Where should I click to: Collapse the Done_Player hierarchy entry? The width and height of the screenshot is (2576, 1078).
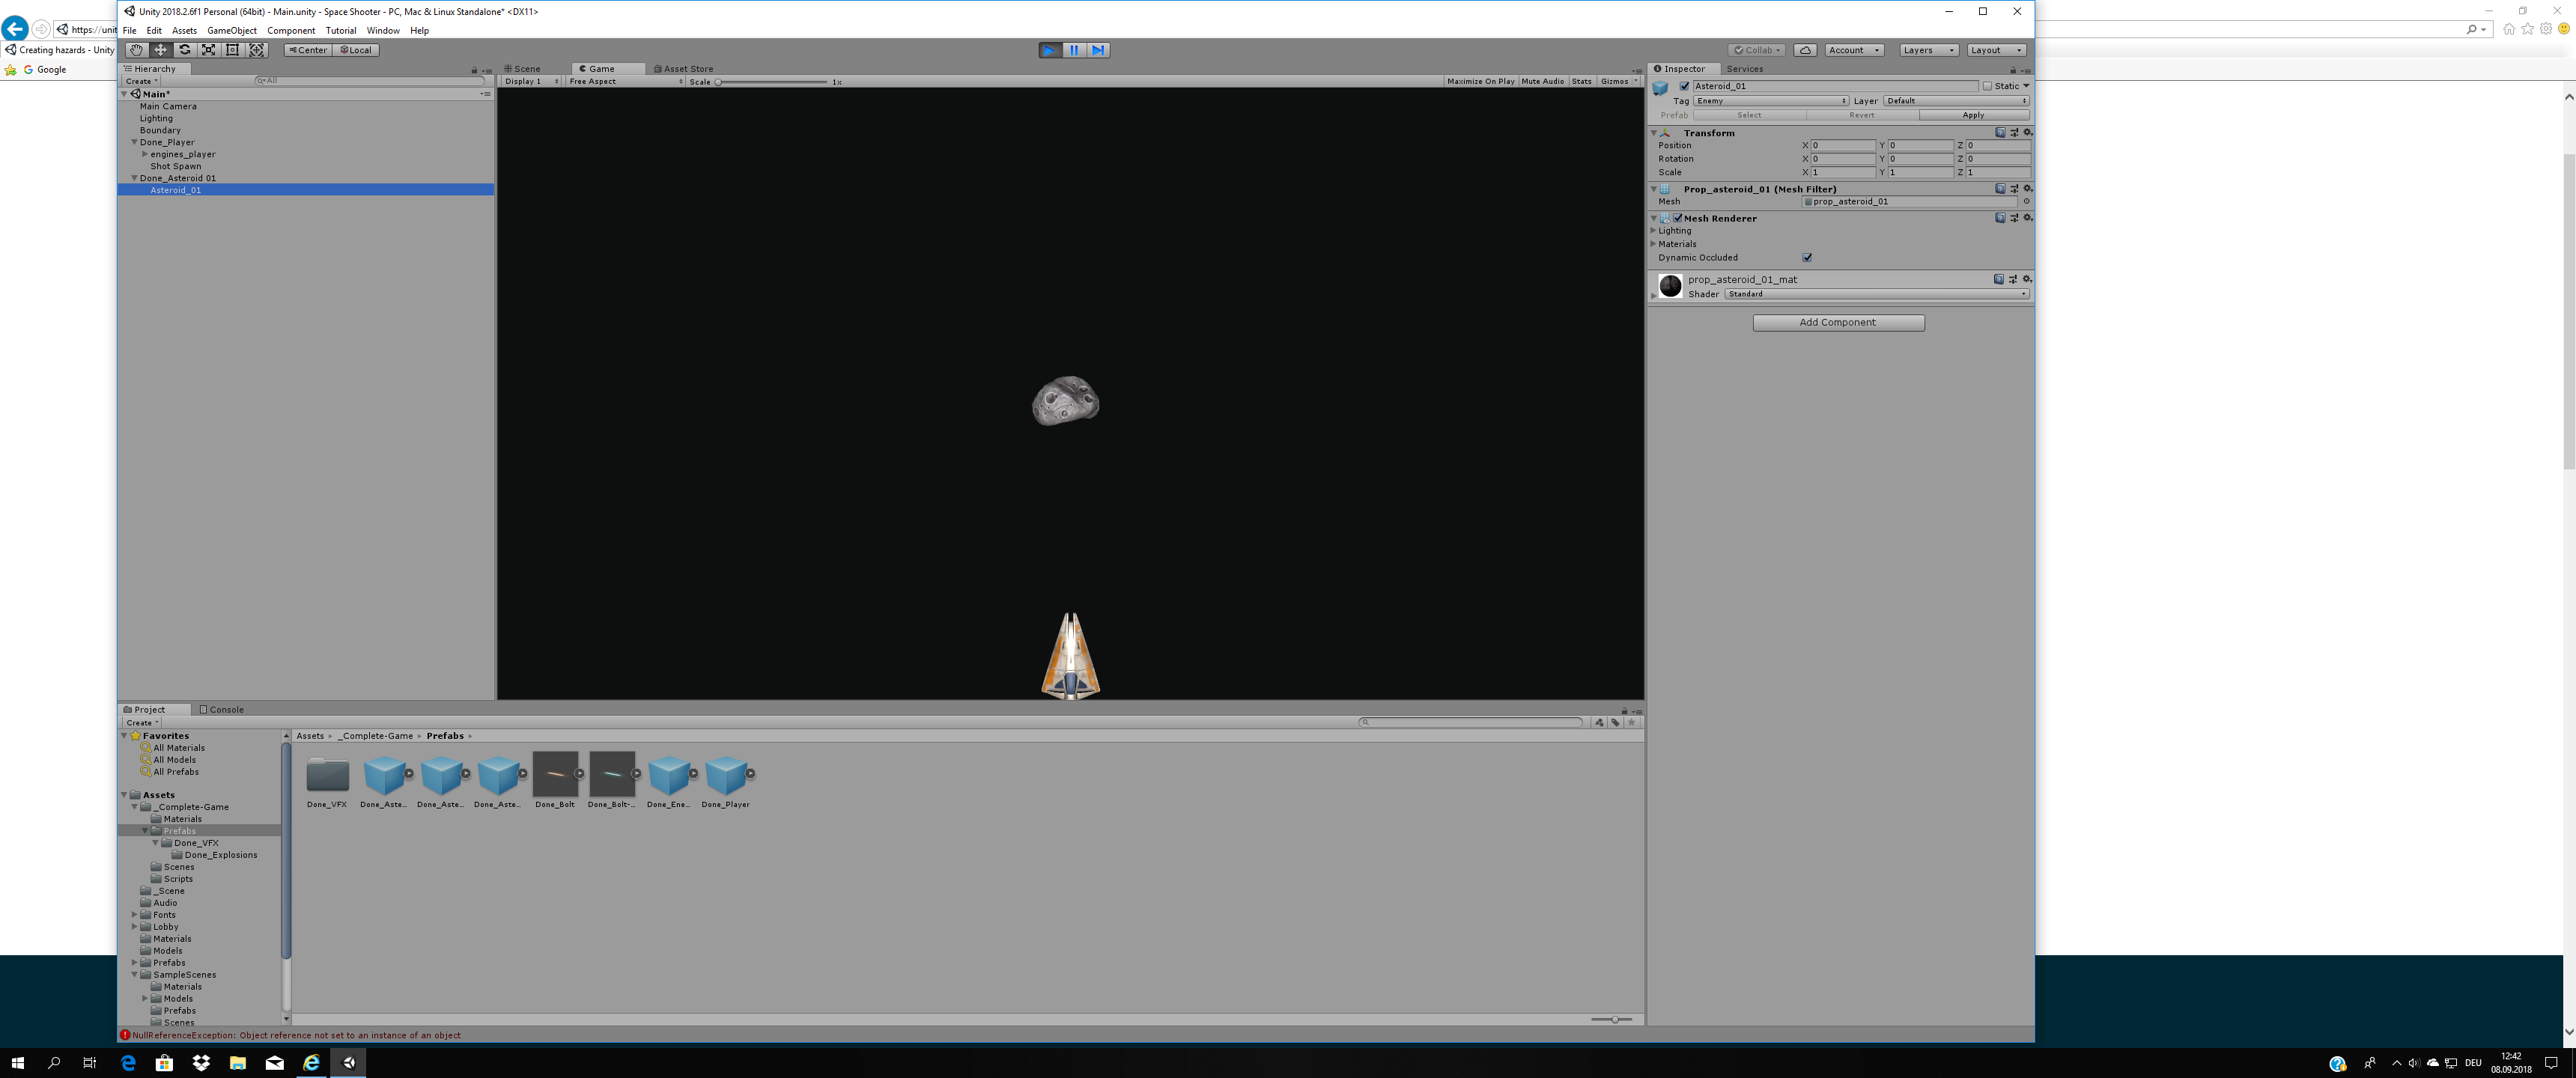[x=133, y=142]
